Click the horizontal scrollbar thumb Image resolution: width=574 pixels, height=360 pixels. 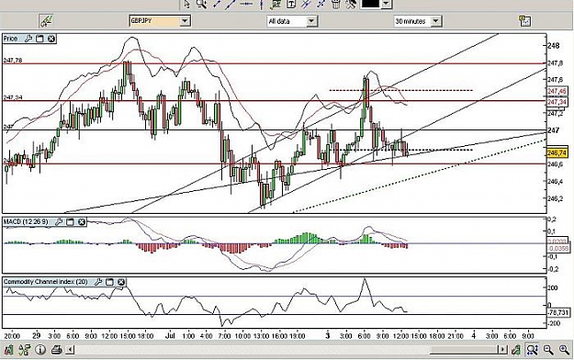tap(464, 350)
